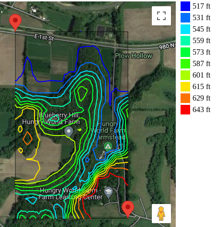Click the red marker at the bottom right corner

pyautogui.click(x=128, y=209)
